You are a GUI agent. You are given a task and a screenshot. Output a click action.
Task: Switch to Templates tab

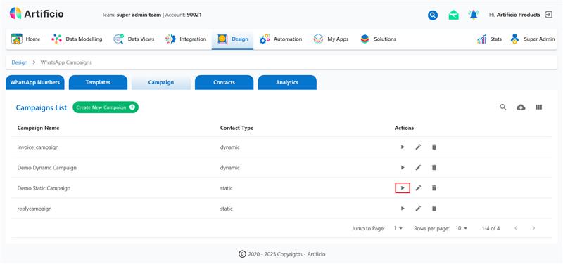pos(98,82)
